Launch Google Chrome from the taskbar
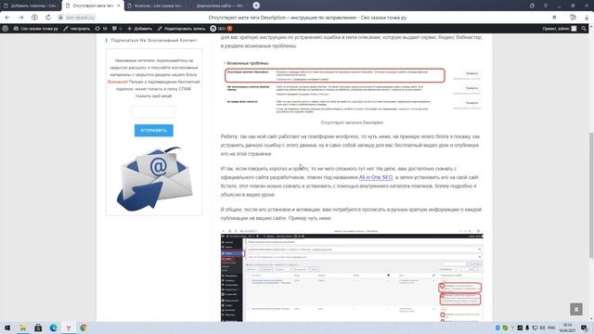 [84, 328]
